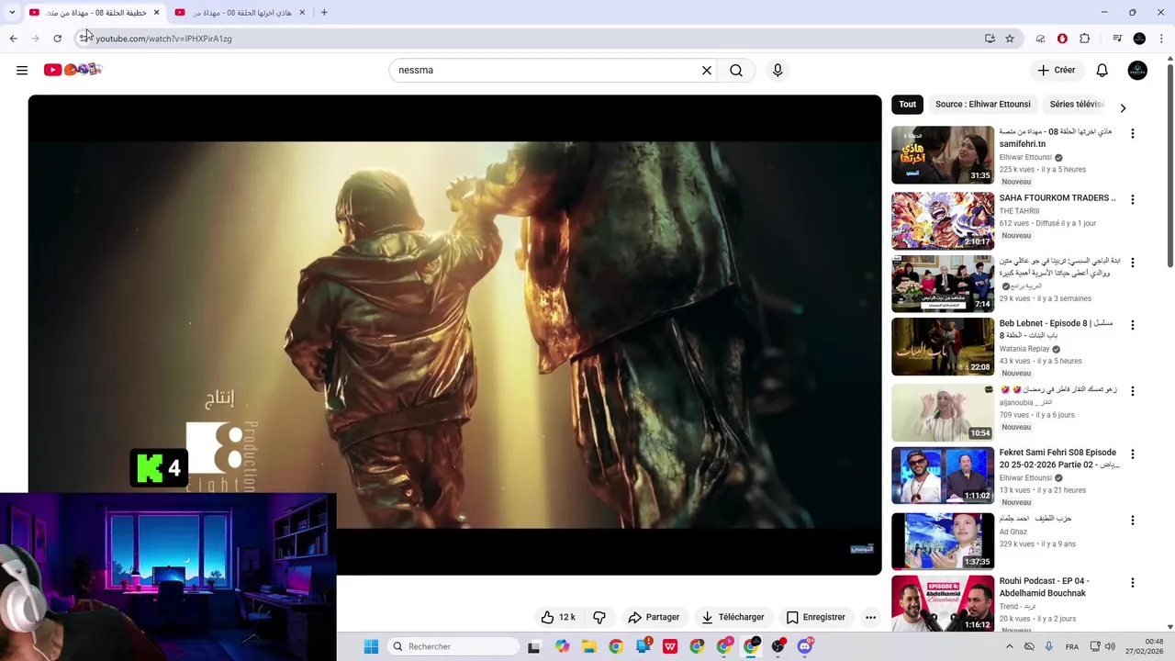Open Discord from taskbar

(x=805, y=646)
